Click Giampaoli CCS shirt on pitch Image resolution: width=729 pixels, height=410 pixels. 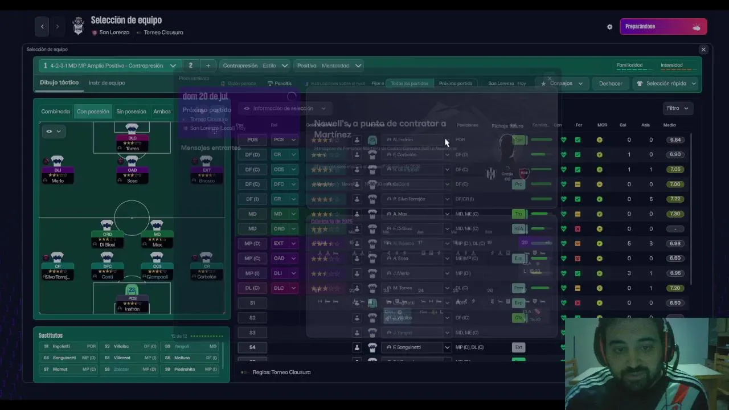coord(157,257)
